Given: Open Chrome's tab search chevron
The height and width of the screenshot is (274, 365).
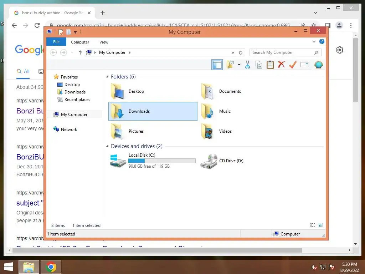Looking at the screenshot, I should click(x=315, y=13).
